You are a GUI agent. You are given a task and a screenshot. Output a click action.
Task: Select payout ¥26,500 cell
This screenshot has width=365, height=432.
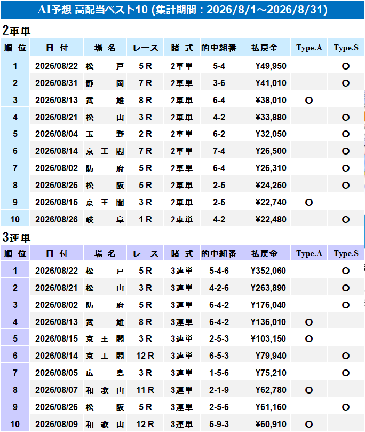264,151
